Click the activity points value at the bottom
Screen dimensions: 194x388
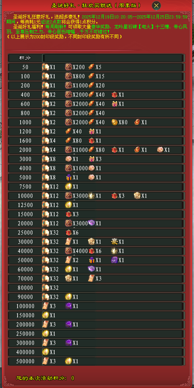73,378
